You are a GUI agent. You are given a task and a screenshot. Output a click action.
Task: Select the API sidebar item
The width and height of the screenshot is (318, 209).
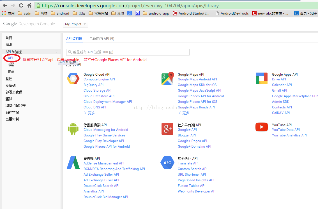tap(11, 58)
